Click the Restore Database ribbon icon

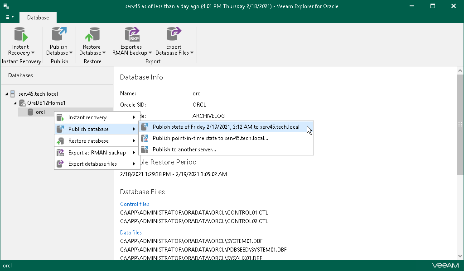92,34
